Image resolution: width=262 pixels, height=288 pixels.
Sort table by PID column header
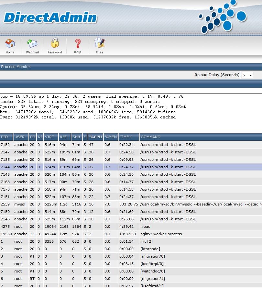point(6,137)
